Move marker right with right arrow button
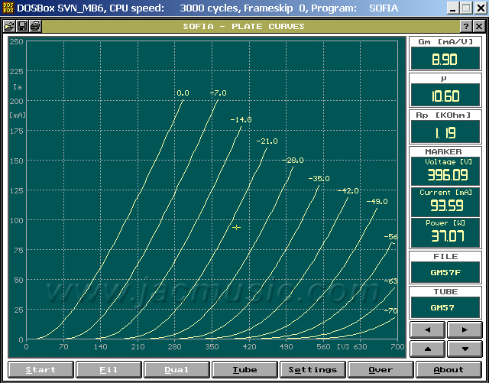The image size is (489, 383). click(465, 330)
